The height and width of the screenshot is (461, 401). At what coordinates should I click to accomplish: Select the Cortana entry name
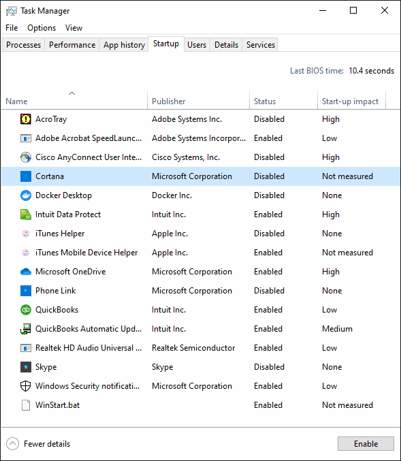50,176
